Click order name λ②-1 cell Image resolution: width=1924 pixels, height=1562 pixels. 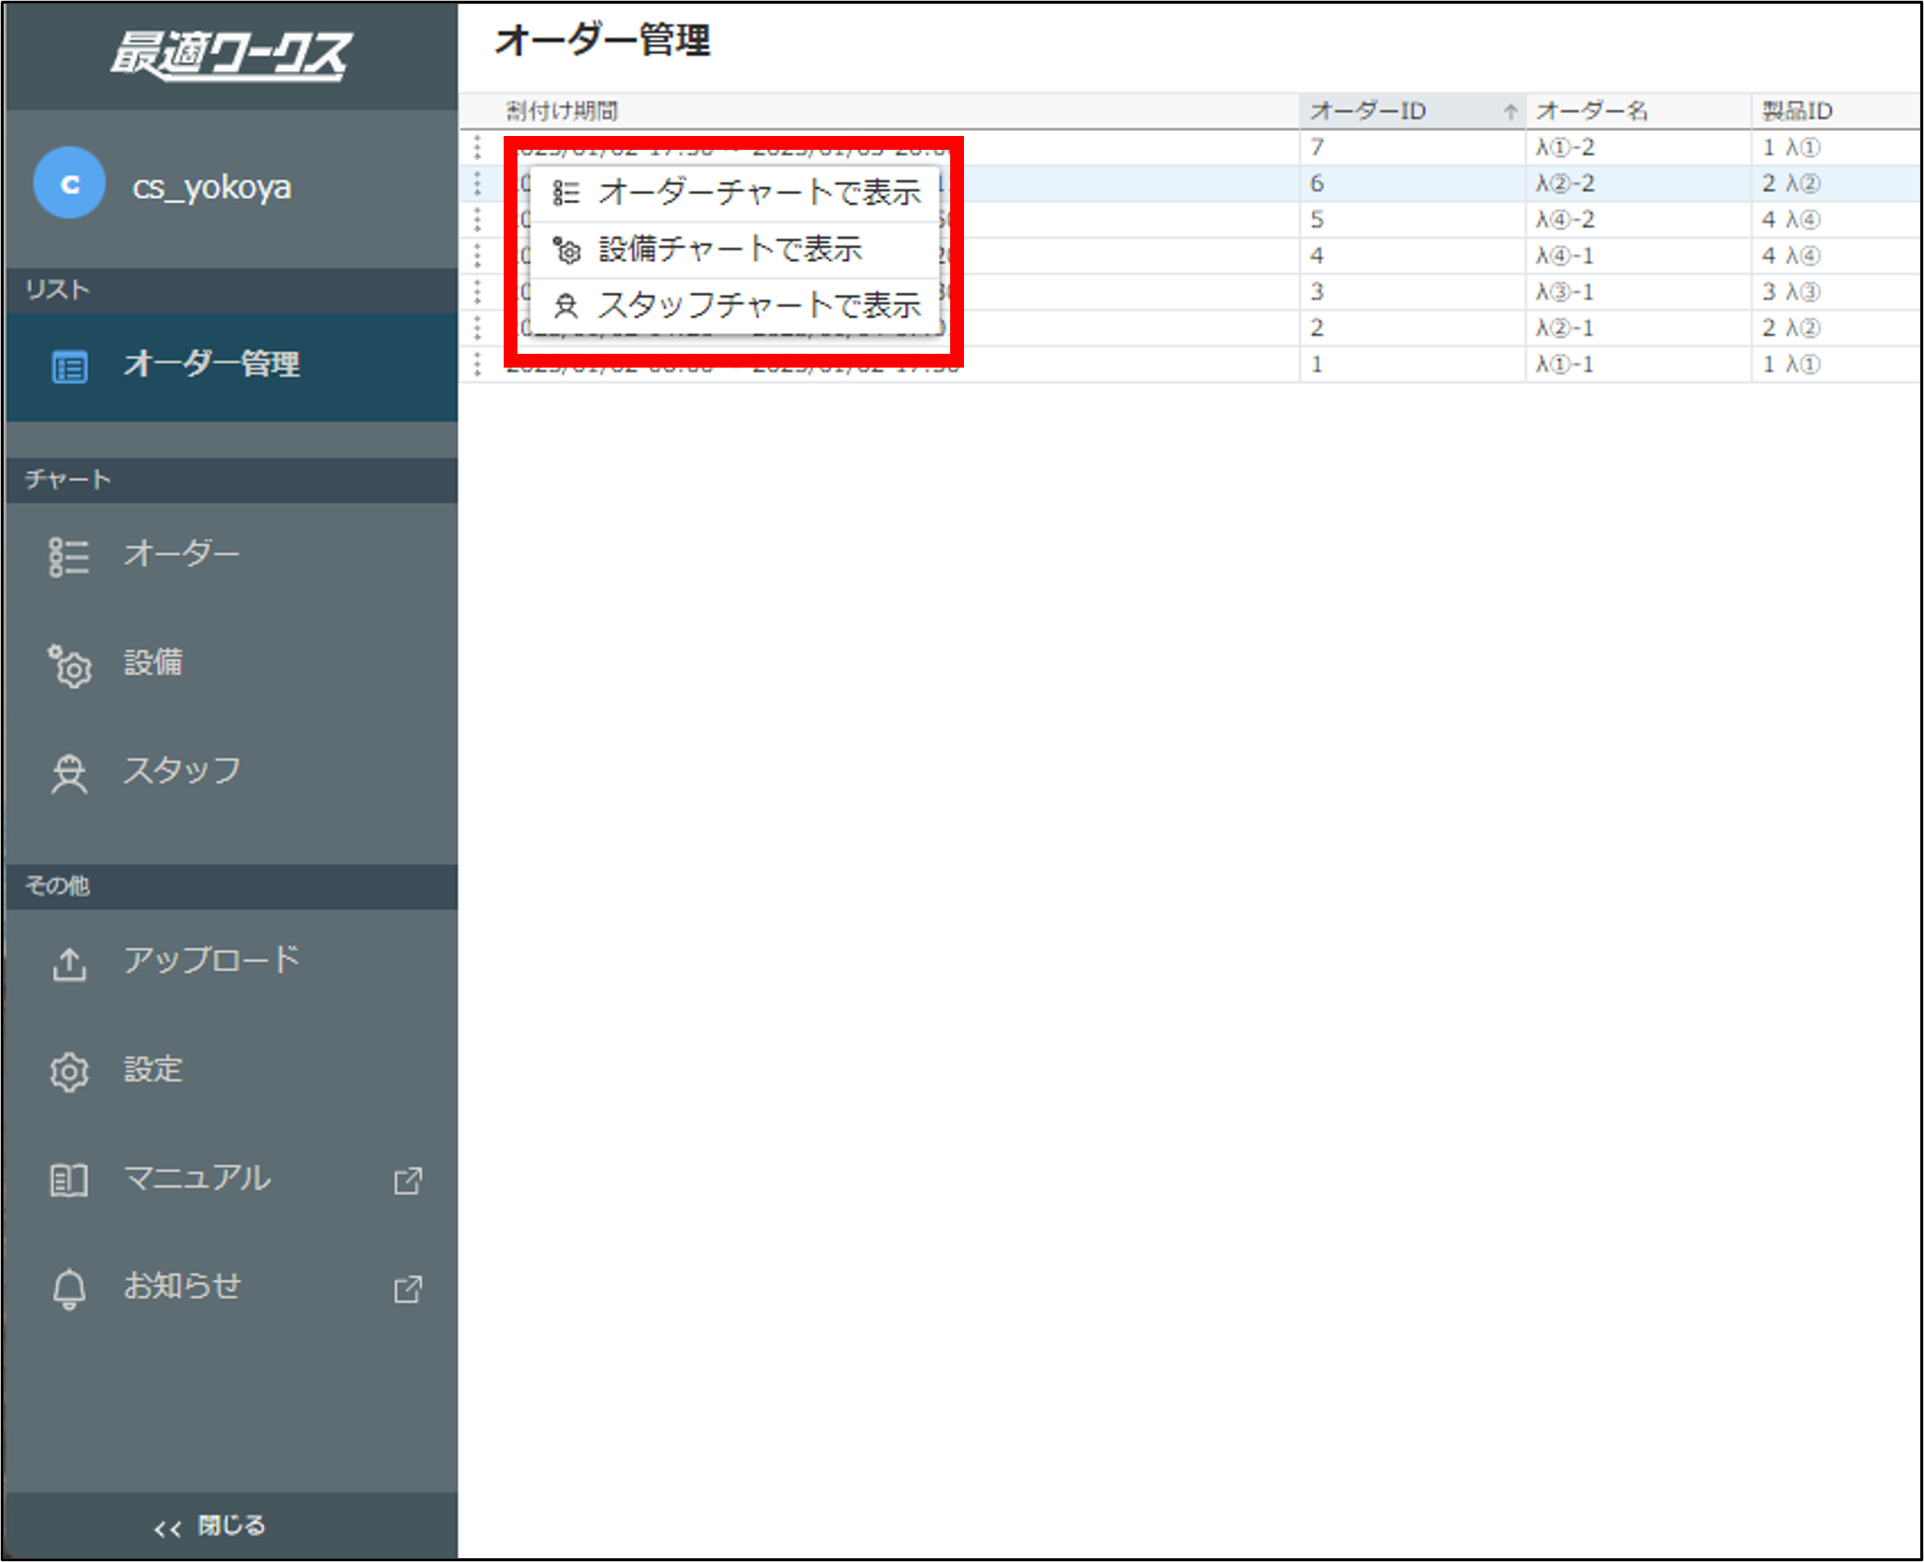(1638, 327)
